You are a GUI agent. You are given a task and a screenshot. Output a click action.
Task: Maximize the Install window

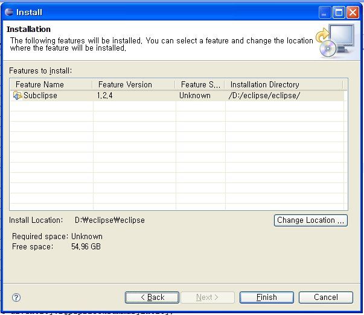point(339,12)
